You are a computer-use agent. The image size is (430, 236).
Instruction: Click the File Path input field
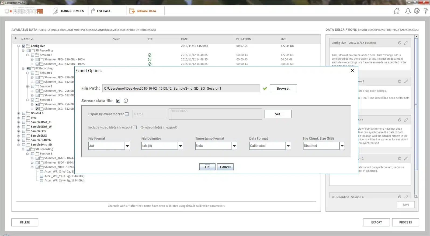click(x=181, y=88)
